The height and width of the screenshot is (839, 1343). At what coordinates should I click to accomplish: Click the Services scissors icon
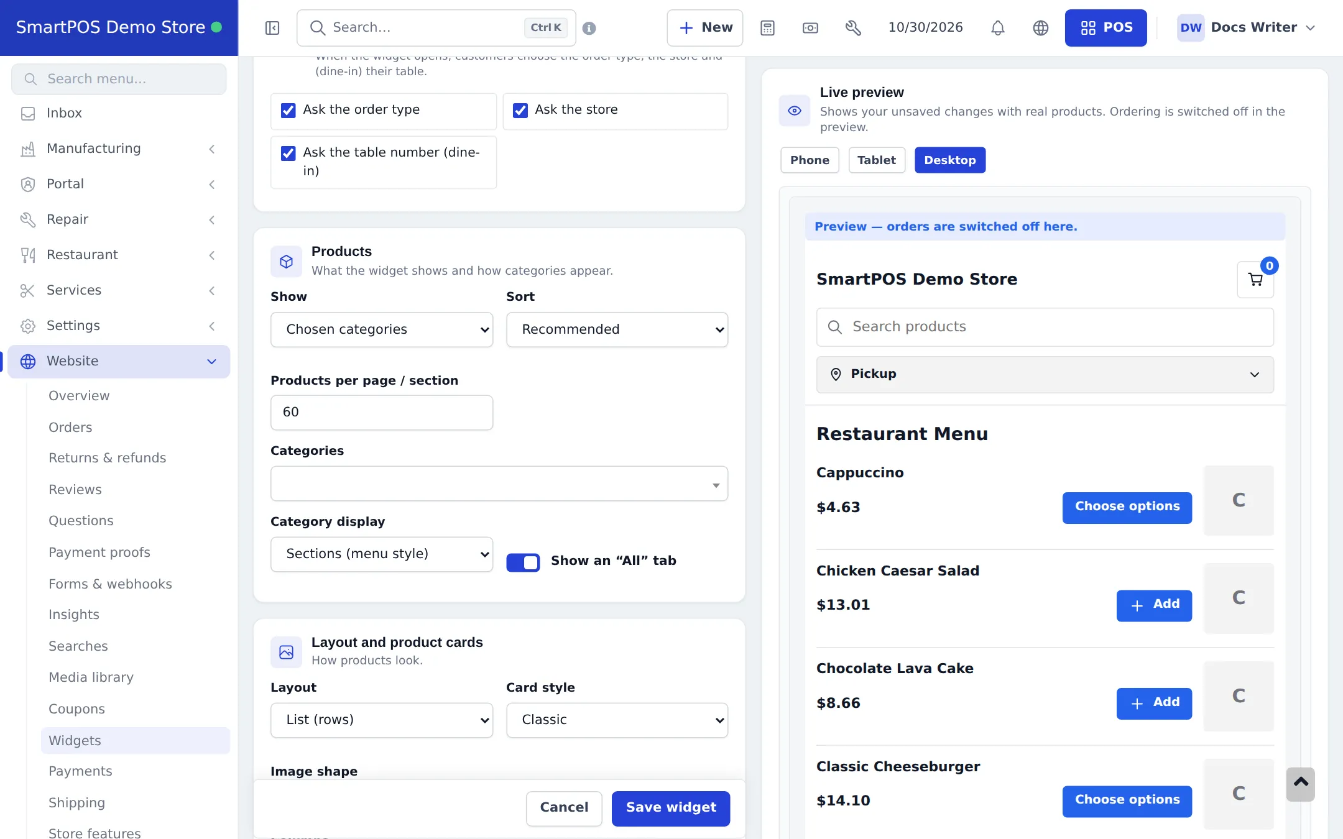point(28,291)
